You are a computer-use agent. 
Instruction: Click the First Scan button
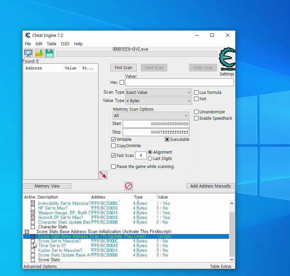(123, 68)
